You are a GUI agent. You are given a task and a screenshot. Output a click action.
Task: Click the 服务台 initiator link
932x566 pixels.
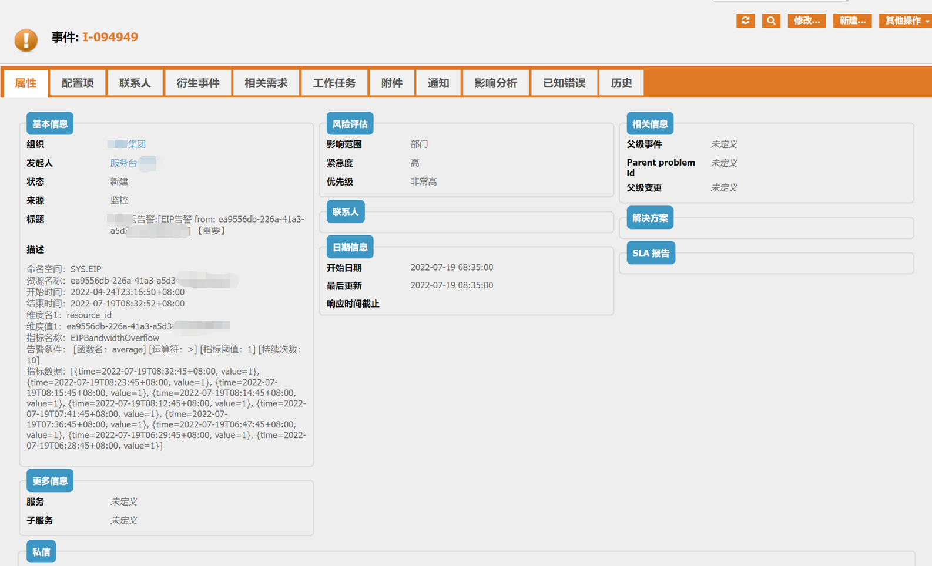123,163
